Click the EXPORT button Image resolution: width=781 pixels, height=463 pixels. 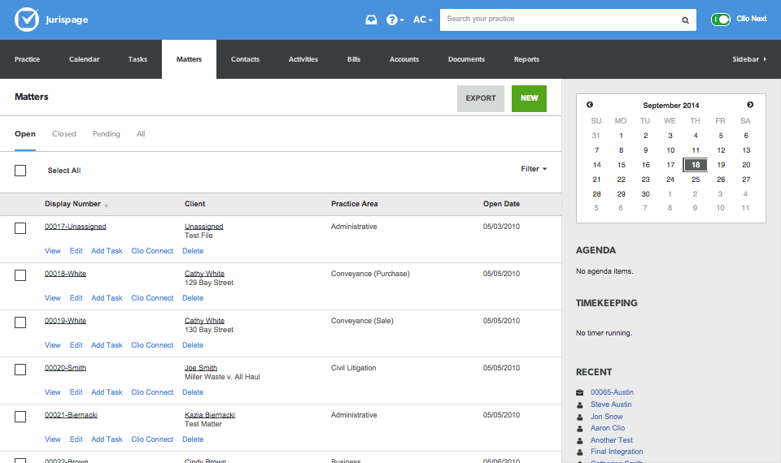click(x=481, y=98)
